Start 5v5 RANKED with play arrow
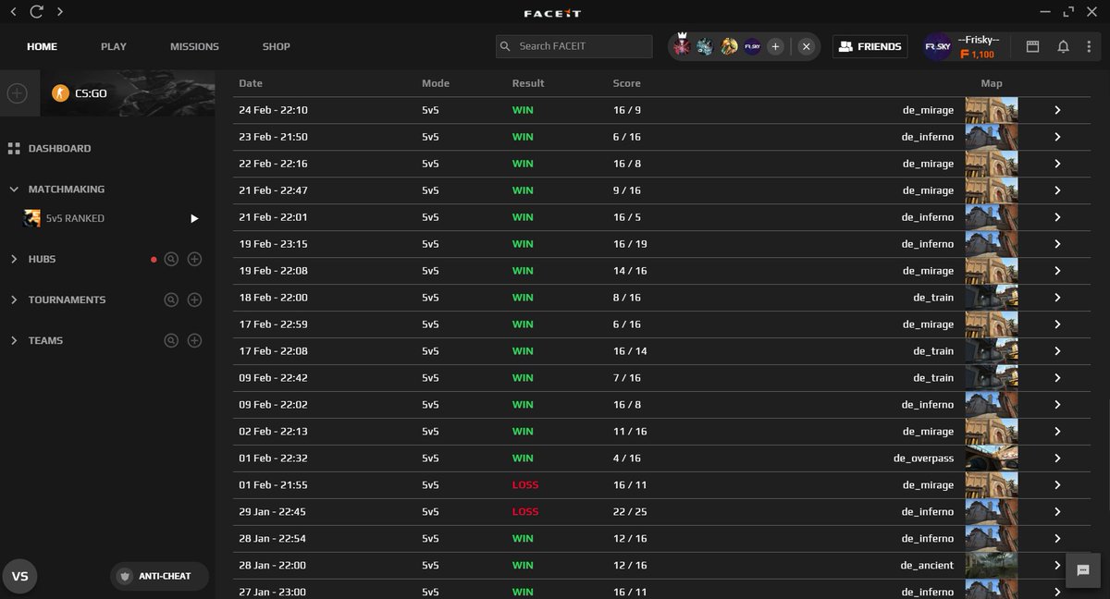This screenshot has height=599, width=1110. 194,218
